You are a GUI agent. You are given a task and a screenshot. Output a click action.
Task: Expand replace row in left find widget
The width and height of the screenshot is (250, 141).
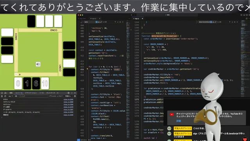(83, 22)
